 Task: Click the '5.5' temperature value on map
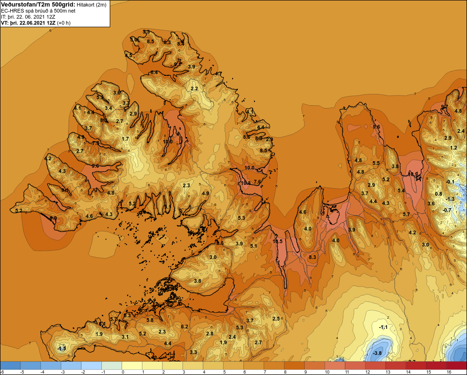tap(376, 163)
